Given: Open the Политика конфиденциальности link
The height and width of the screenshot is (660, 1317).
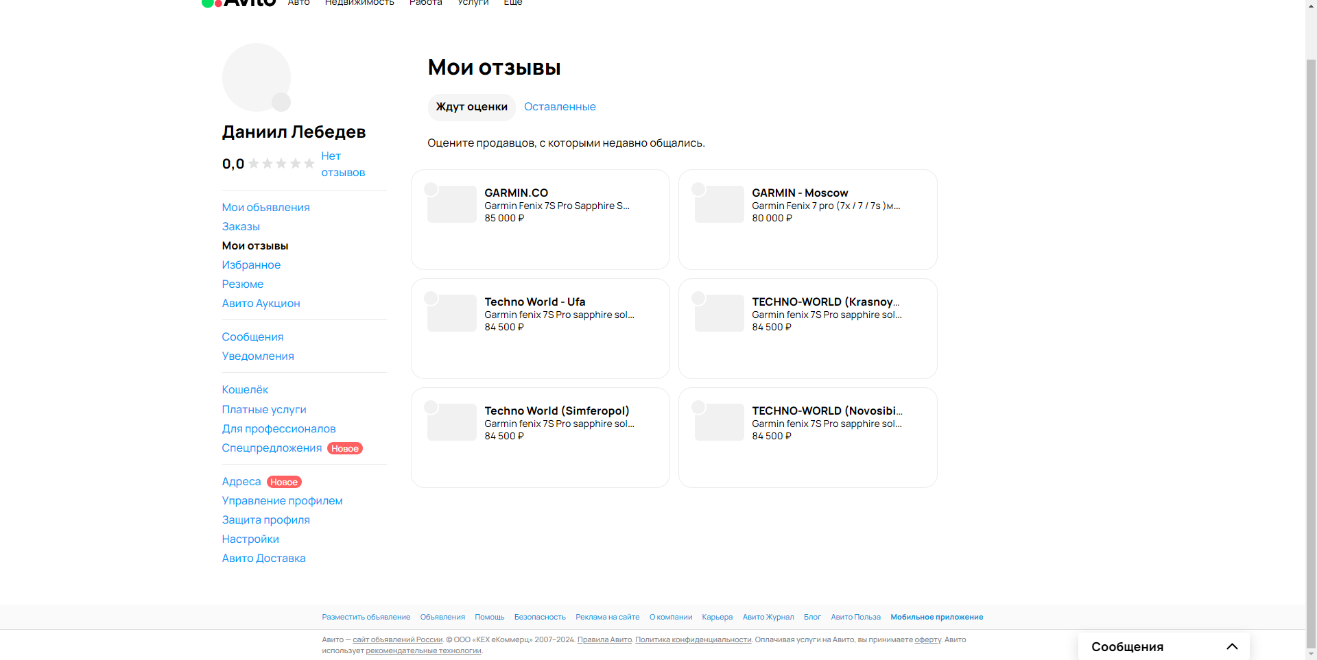Looking at the screenshot, I should (x=693, y=640).
